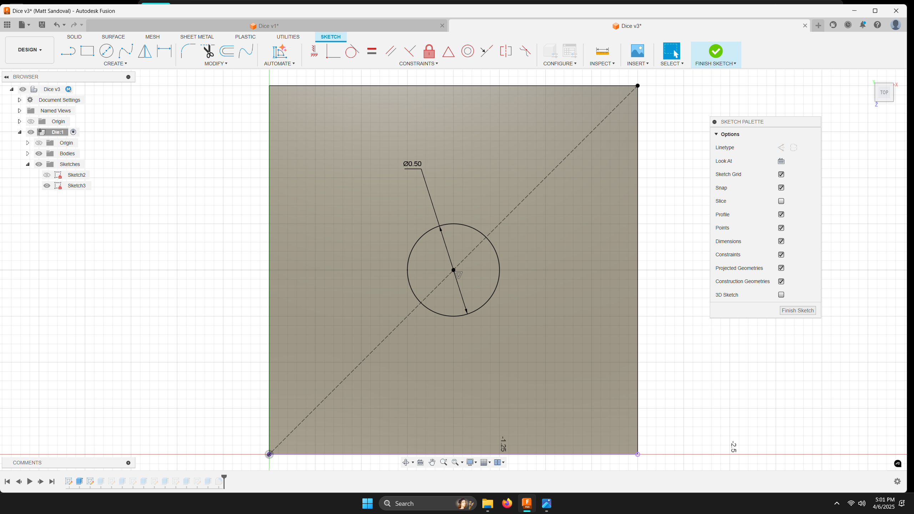Click the first sketch feature in timeline
The height and width of the screenshot is (514, 914).
[x=69, y=481]
